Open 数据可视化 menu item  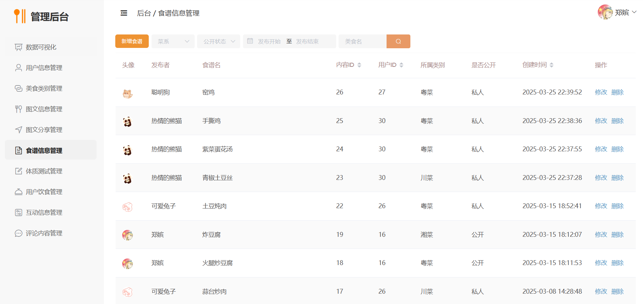[51, 47]
